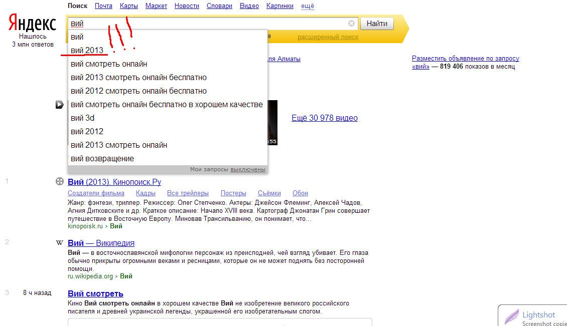Open the Словари tab
567x326 pixels.
tap(219, 6)
